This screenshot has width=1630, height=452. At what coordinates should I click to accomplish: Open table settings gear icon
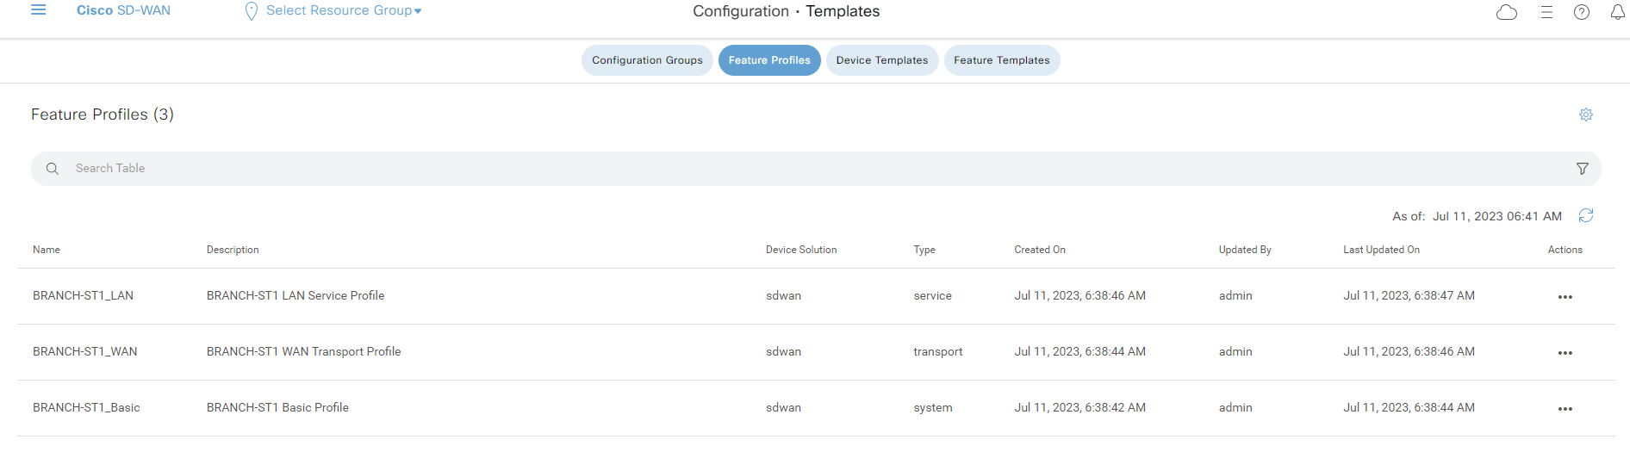pyautogui.click(x=1586, y=115)
